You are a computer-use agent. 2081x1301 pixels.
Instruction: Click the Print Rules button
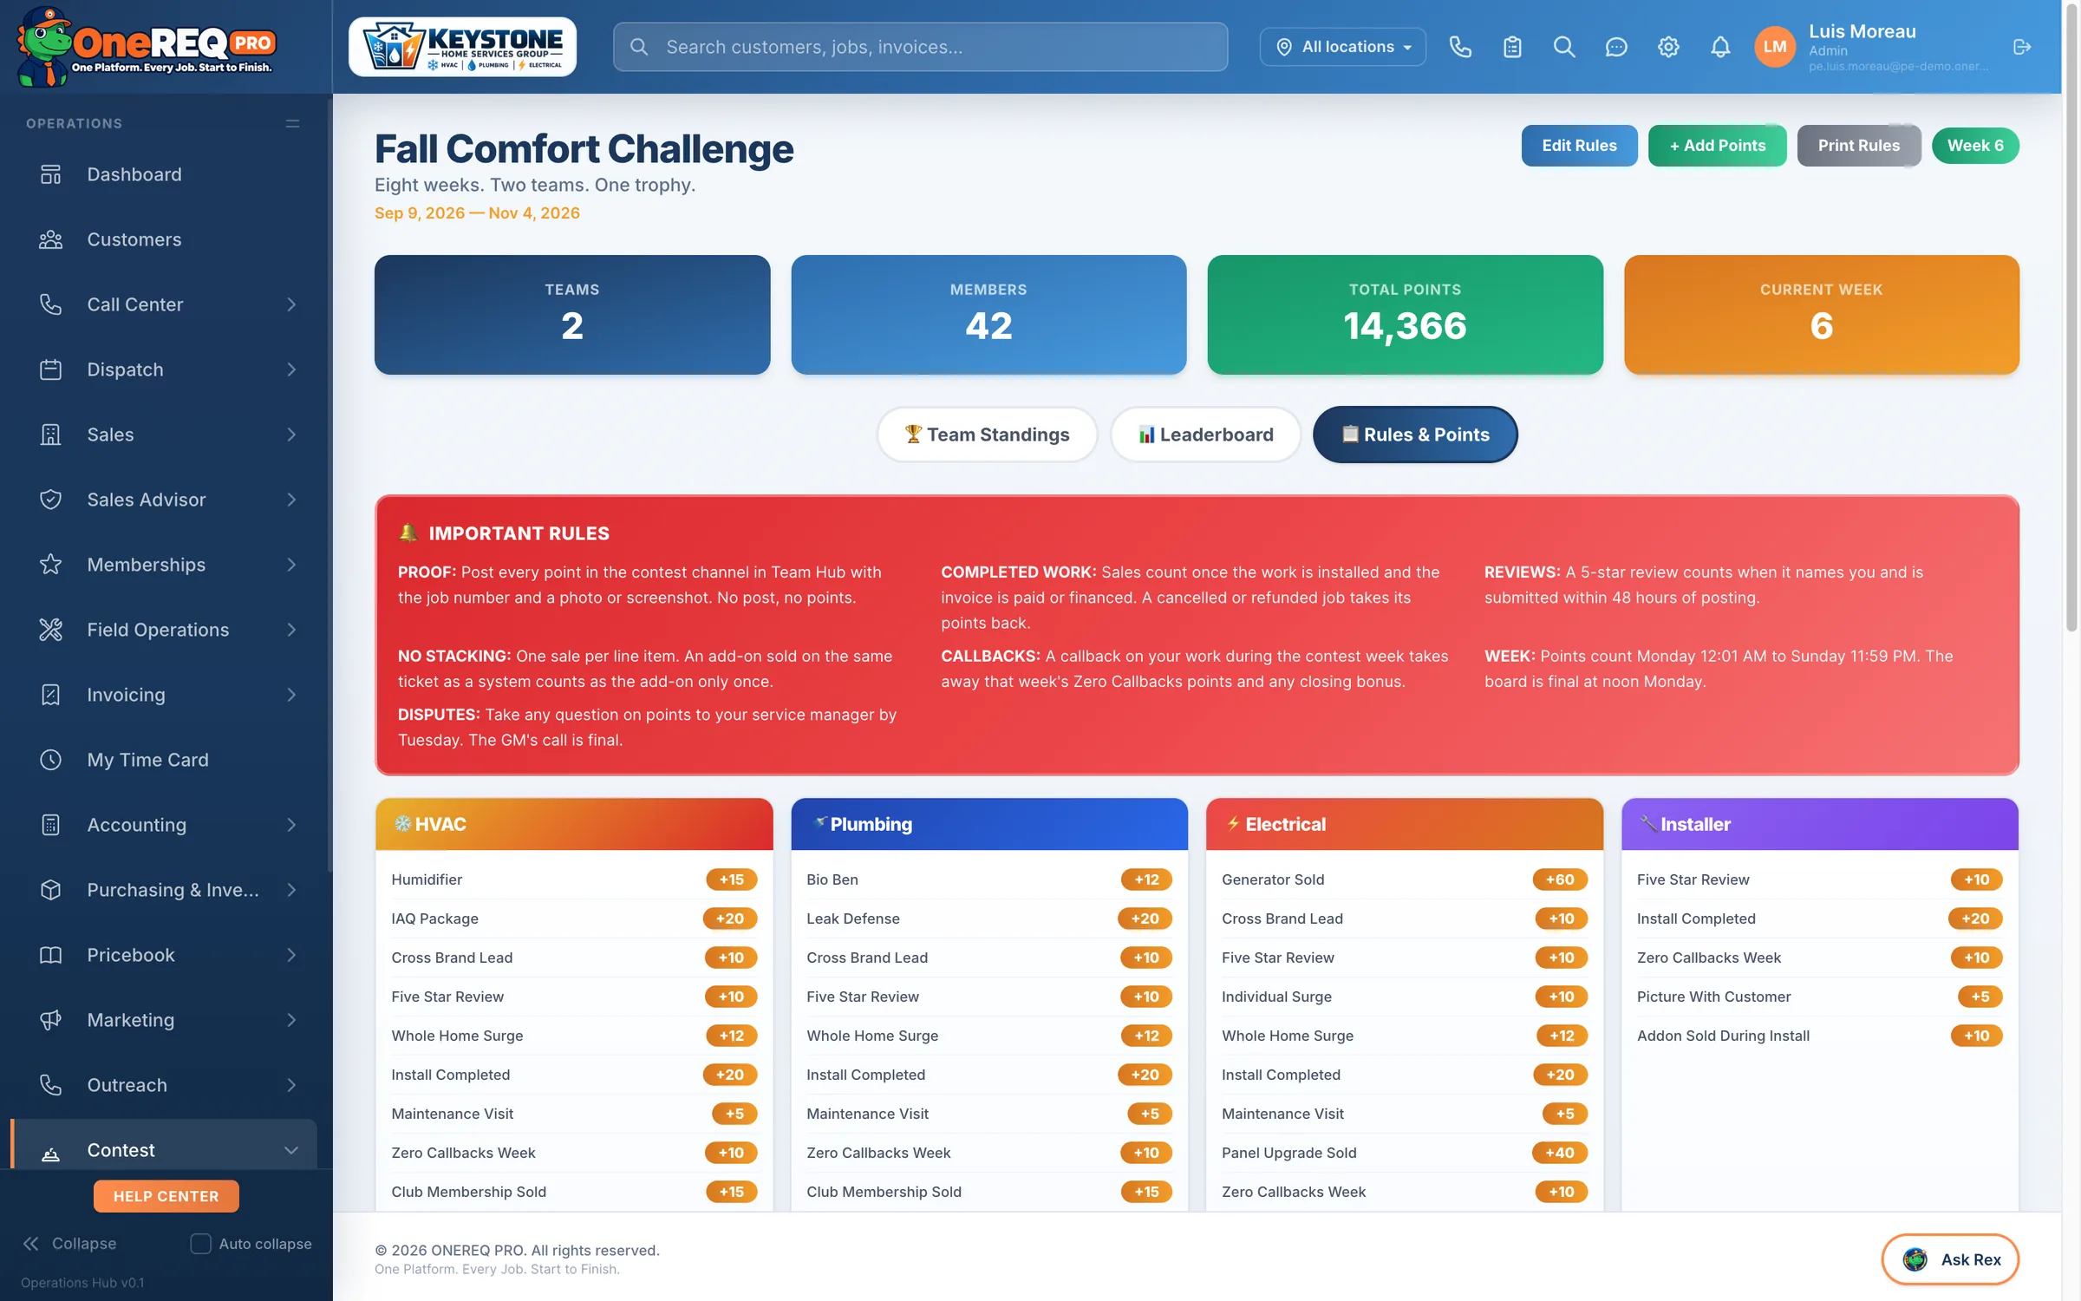point(1858,146)
